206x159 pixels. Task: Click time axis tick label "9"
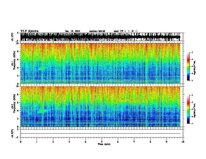[x=166, y=142]
